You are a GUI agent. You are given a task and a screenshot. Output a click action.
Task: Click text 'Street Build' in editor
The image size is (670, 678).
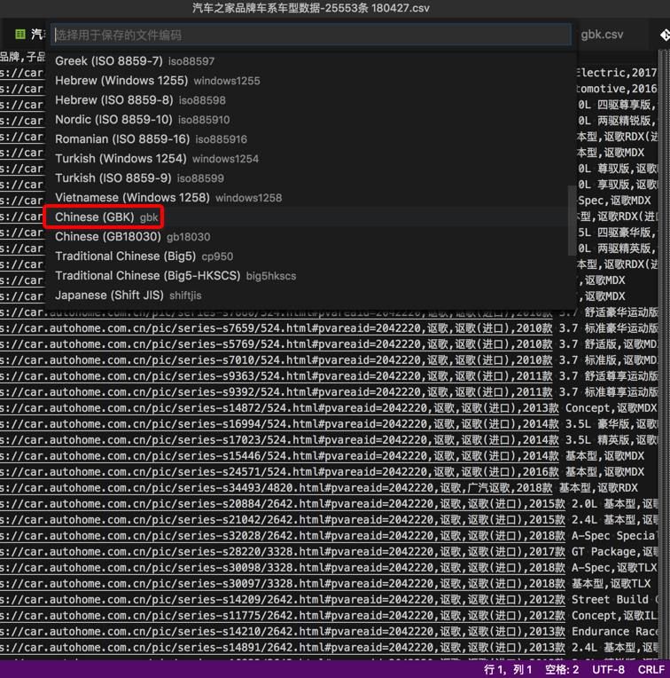click(610, 600)
